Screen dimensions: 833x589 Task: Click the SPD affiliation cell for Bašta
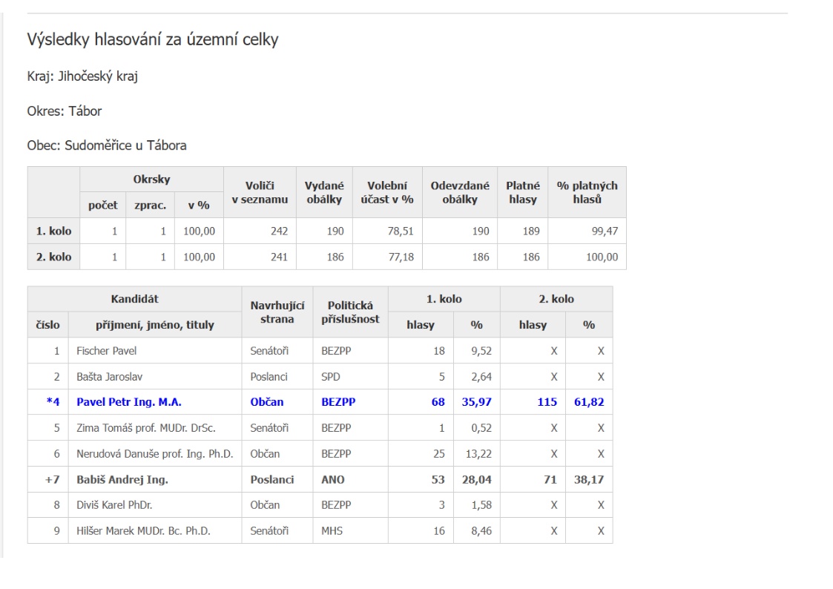click(x=332, y=376)
